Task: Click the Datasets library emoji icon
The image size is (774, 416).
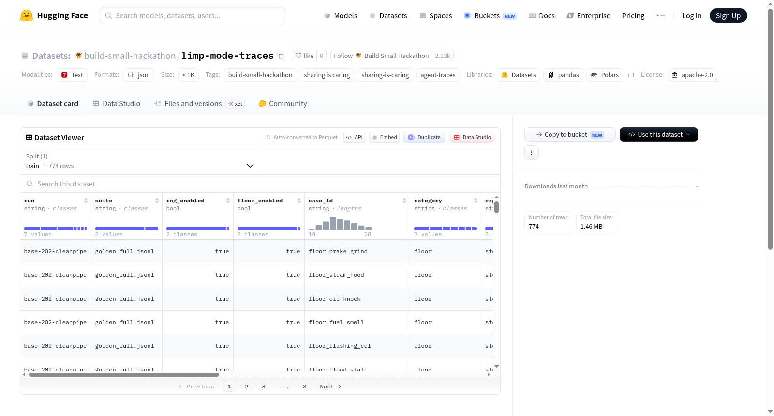Action: [x=505, y=75]
